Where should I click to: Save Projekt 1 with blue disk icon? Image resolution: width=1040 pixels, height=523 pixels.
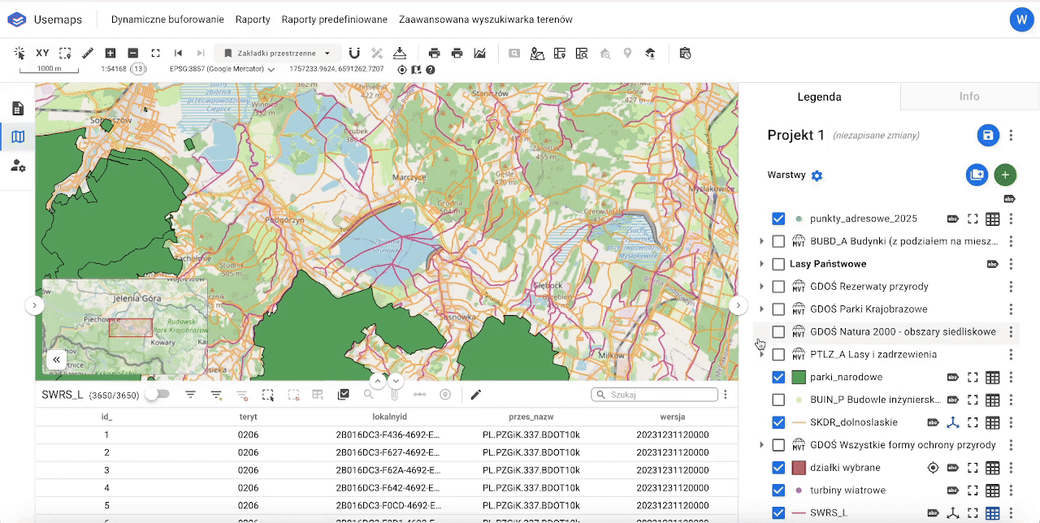[987, 136]
